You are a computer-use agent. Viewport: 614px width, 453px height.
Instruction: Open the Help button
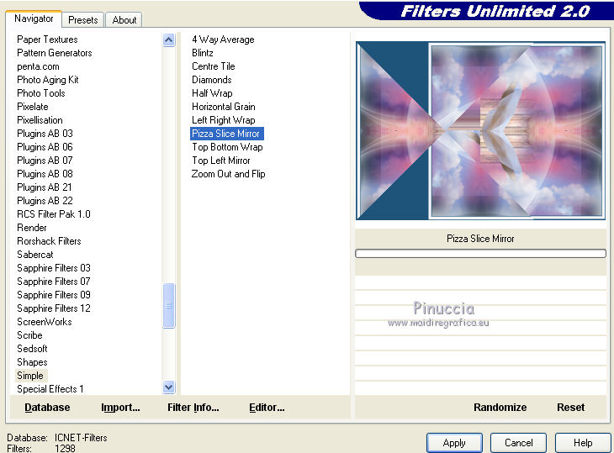coord(583,443)
